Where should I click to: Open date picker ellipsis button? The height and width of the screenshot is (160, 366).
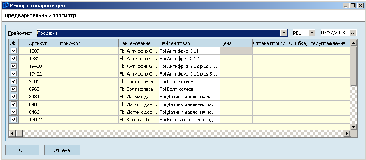tap(353, 33)
